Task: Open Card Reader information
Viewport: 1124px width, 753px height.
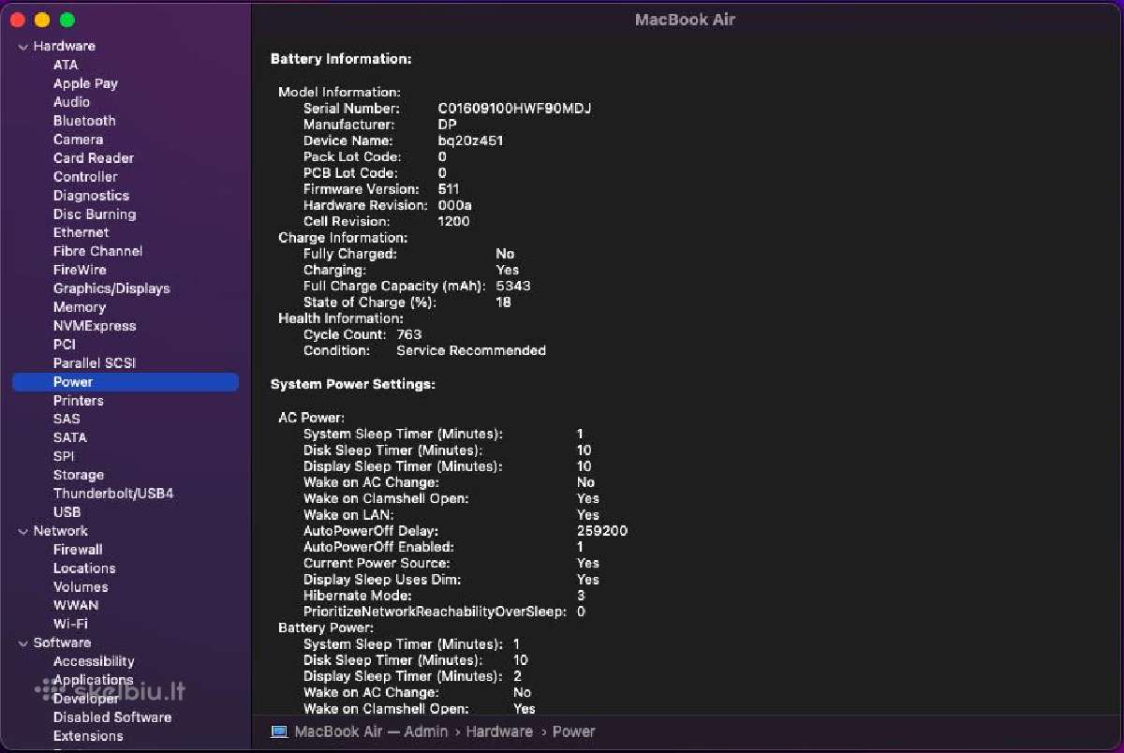Action: pyautogui.click(x=93, y=158)
